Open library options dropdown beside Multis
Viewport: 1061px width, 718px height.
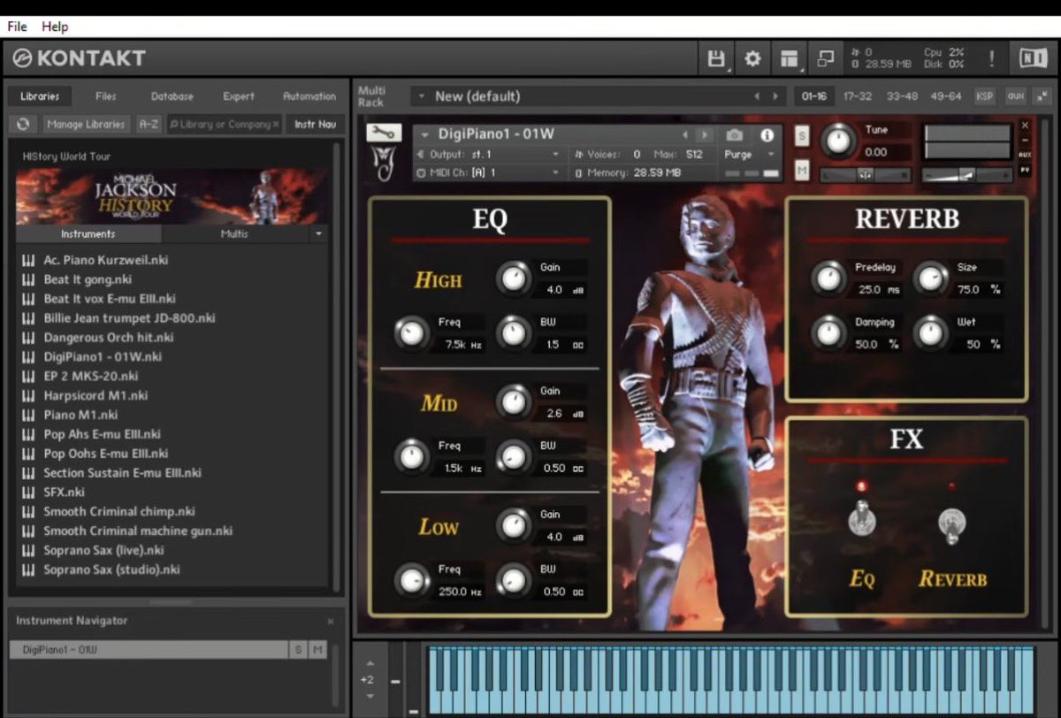[x=318, y=234]
